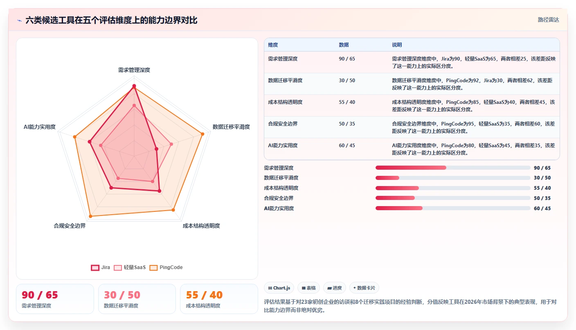
Task: Open the 30 / 50 数据迁移平滑度 data card
Action: pos(137,299)
